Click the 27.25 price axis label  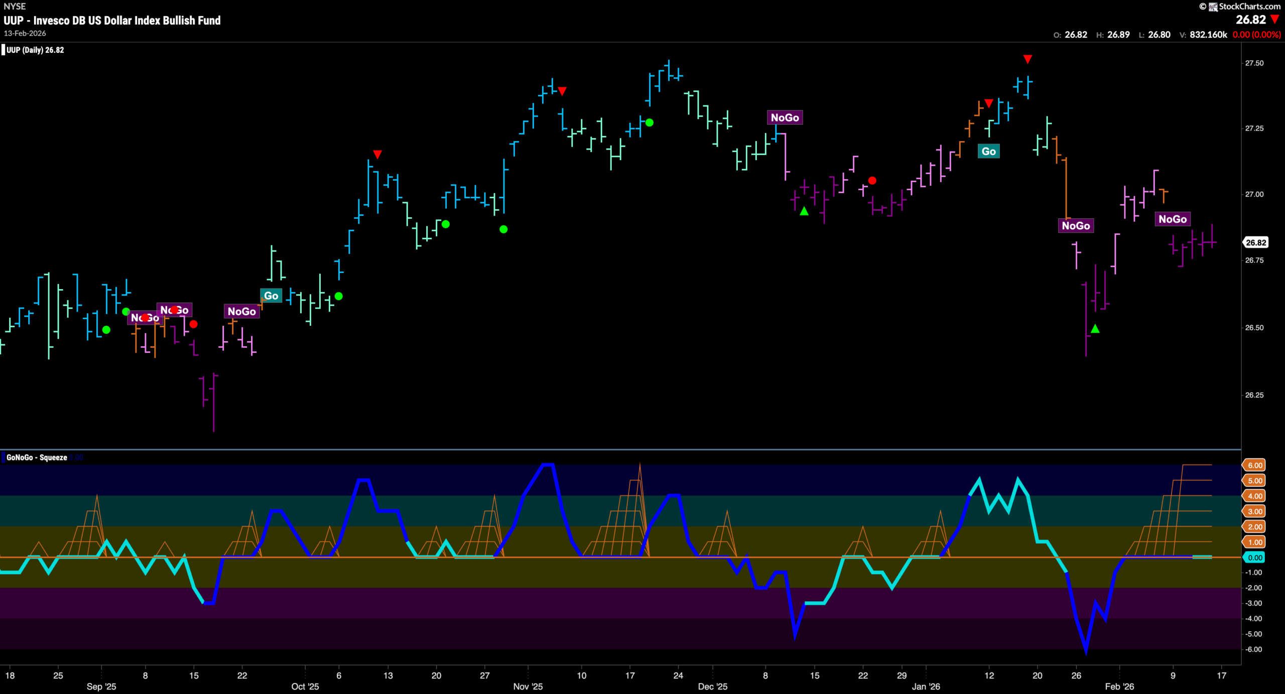1254,128
